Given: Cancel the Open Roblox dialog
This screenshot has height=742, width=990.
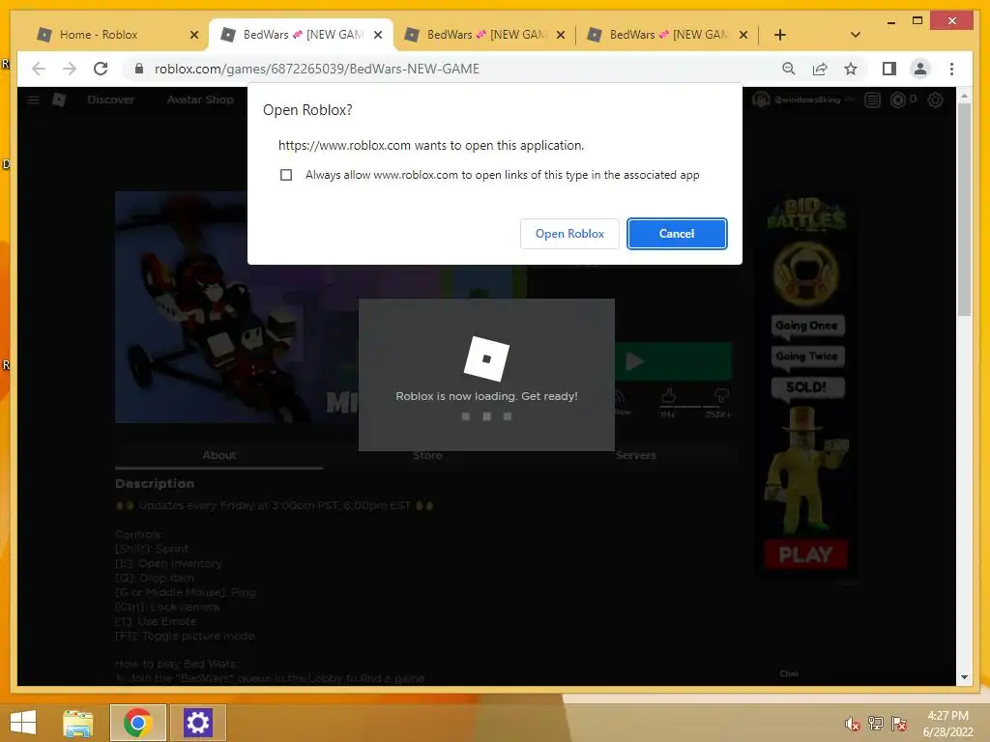Looking at the screenshot, I should pyautogui.click(x=677, y=234).
